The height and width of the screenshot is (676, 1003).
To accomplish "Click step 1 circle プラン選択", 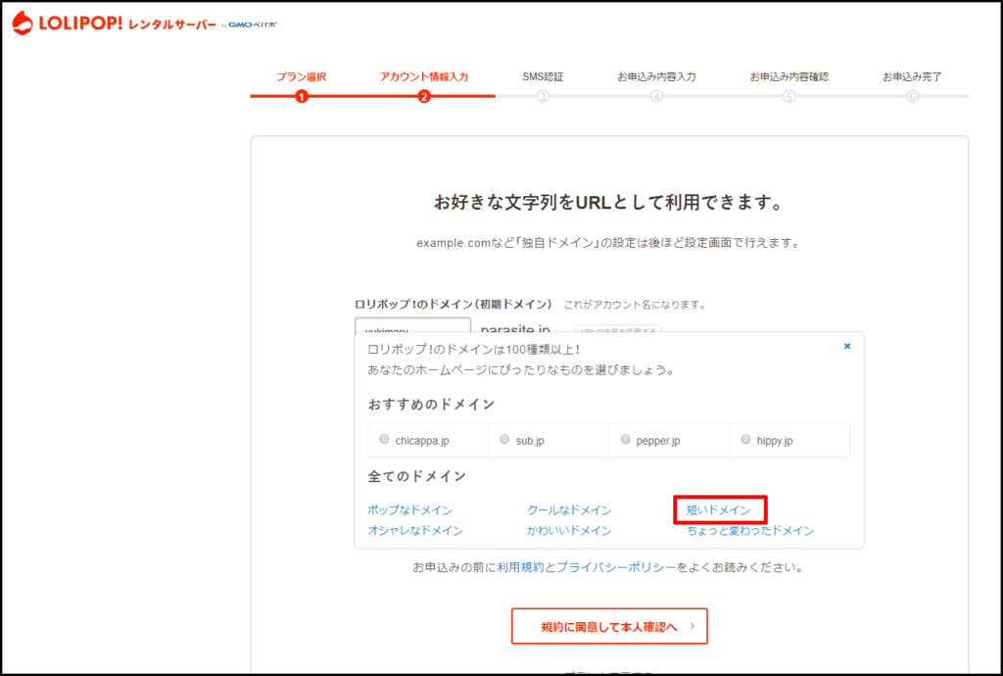I will (302, 96).
